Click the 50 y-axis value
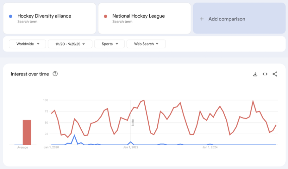Image resolution: width=288 pixels, height=169 pixels. click(46, 123)
